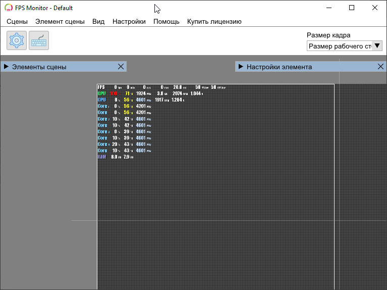The image size is (387, 290).
Task: Click the GPU voltage value 1.044
Action: tap(195, 93)
